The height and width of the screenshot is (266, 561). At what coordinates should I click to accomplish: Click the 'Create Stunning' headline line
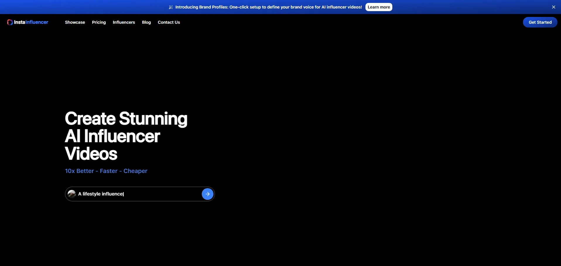126,119
